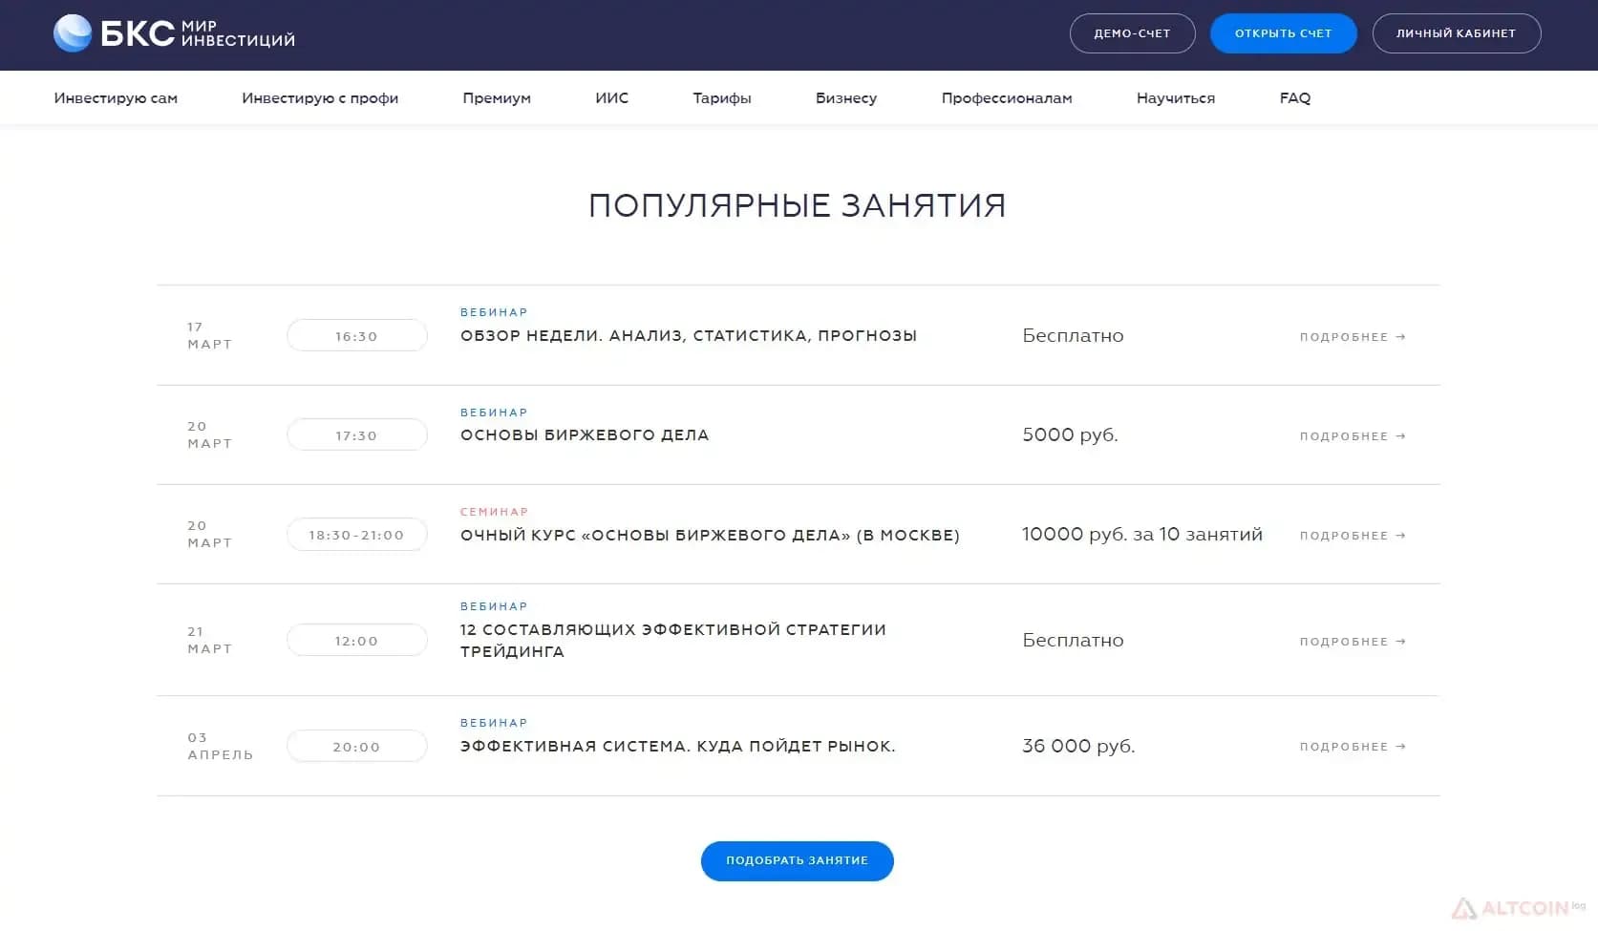
Task: Click ПОДРОБНЕЕ for Очный курс seminar
Action: tap(1353, 536)
